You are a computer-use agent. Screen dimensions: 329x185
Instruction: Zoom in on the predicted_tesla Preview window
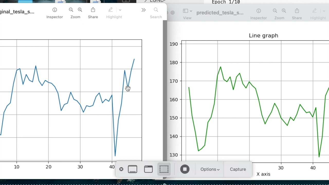point(284,11)
